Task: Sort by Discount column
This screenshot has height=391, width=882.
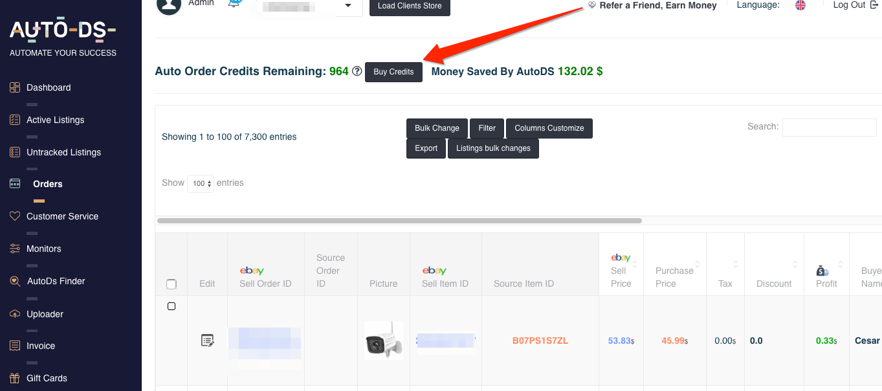Action: tap(774, 264)
